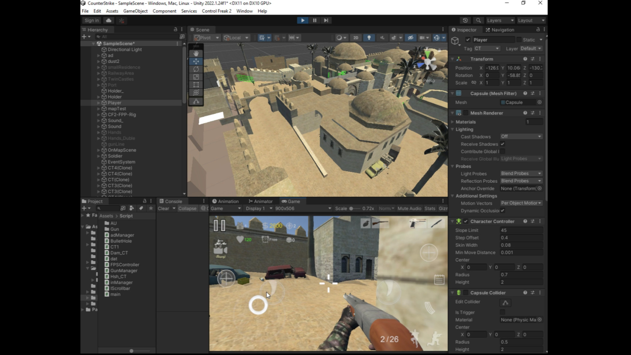
Task: Toggle the Receive Shadows checkbox
Action: (502, 144)
